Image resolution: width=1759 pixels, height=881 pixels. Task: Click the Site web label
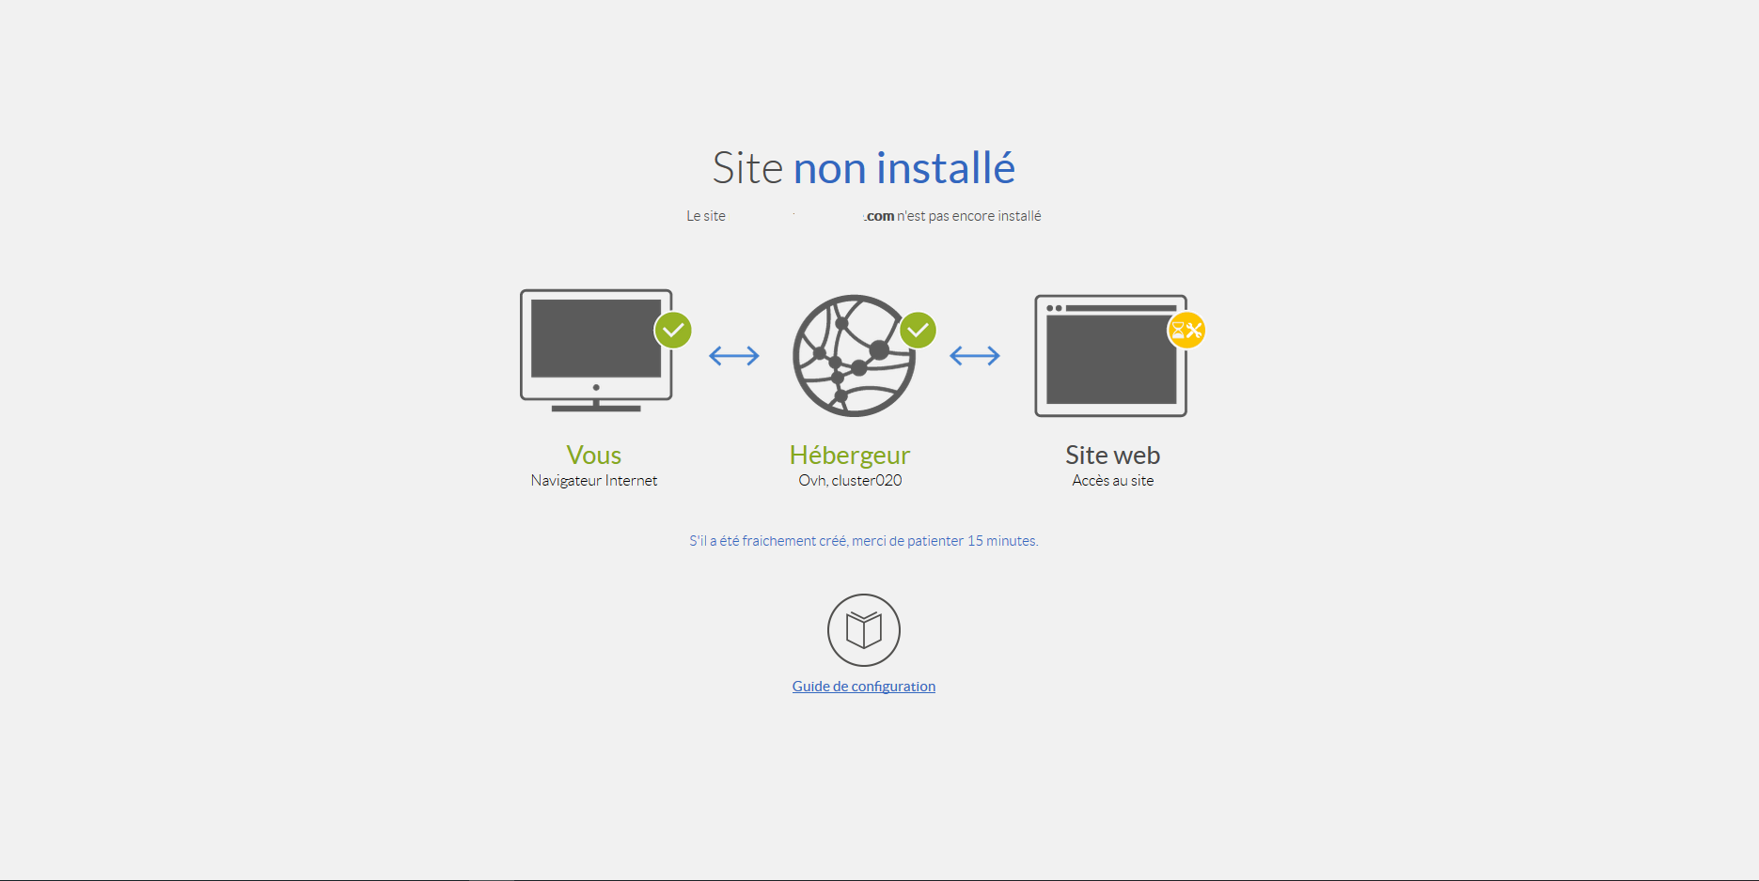1112,455
